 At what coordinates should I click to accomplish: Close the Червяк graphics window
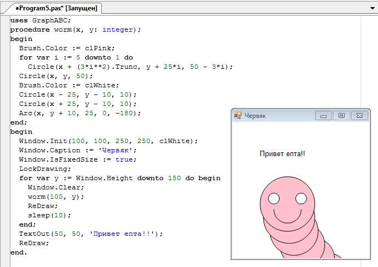[359, 116]
